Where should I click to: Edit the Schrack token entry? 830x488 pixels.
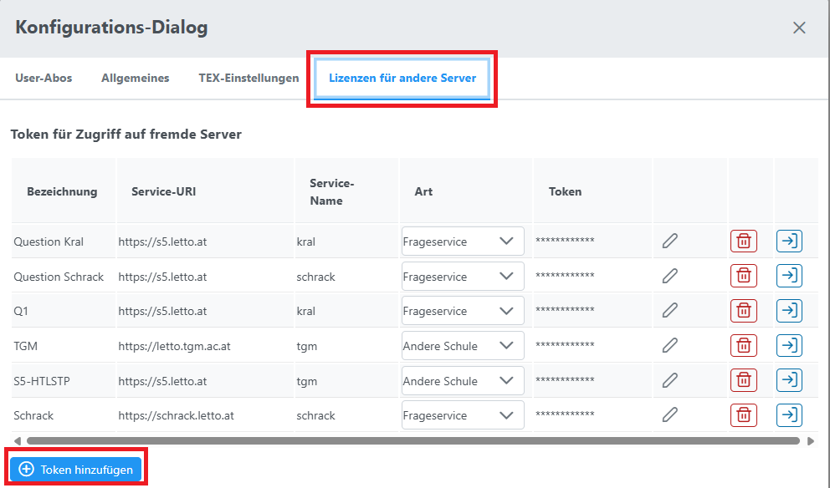[669, 414]
